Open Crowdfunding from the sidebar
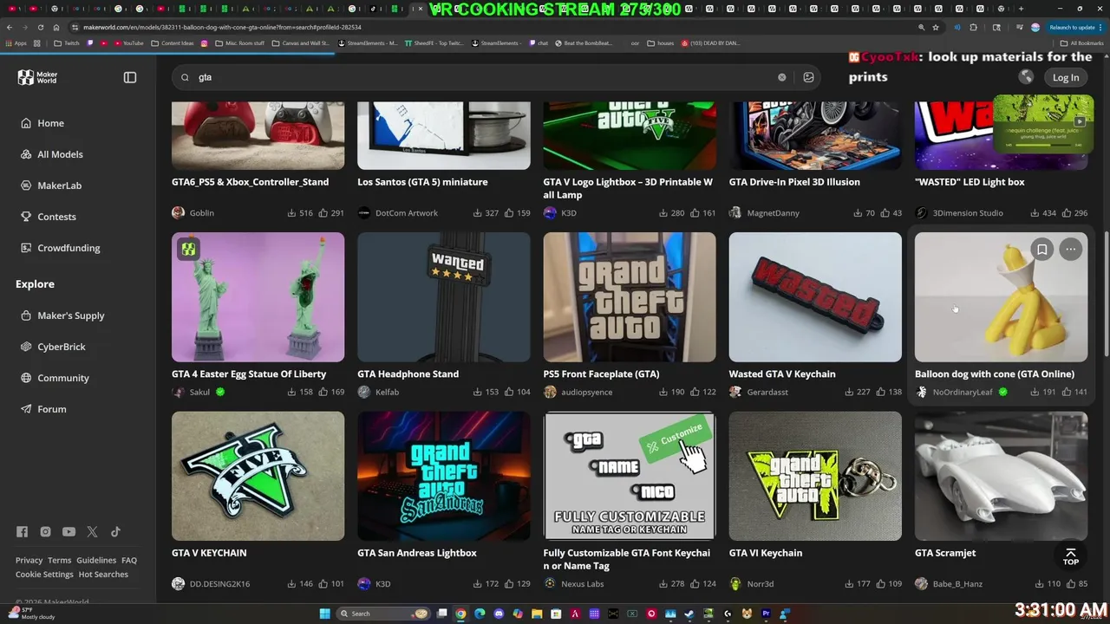 click(x=69, y=248)
